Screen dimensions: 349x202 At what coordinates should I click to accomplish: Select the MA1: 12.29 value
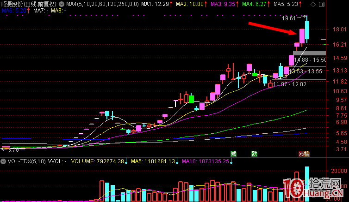[x=155, y=4]
